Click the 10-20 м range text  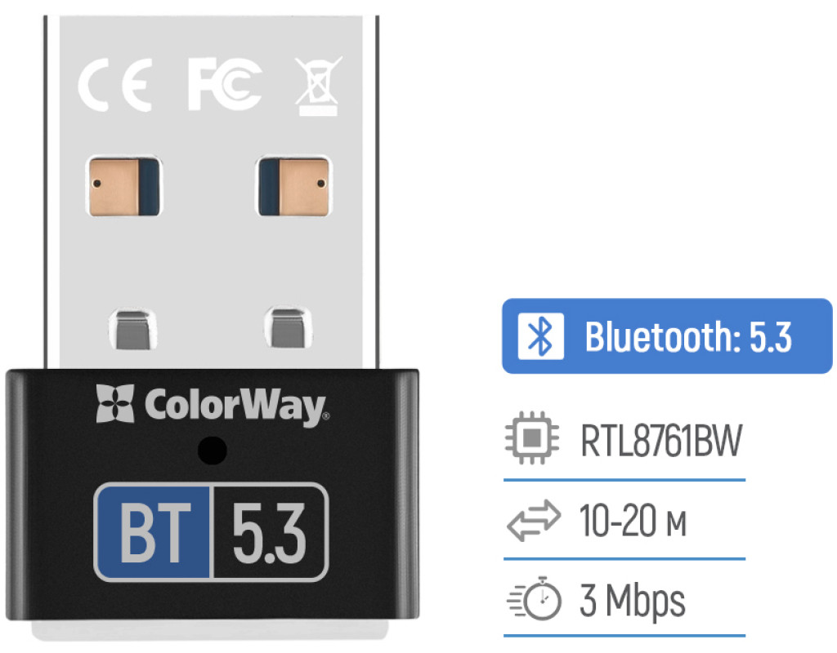pos(633,520)
